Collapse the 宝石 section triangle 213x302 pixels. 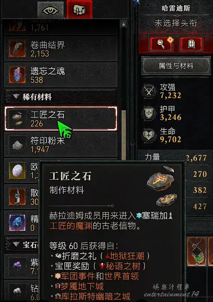(x=16, y=244)
